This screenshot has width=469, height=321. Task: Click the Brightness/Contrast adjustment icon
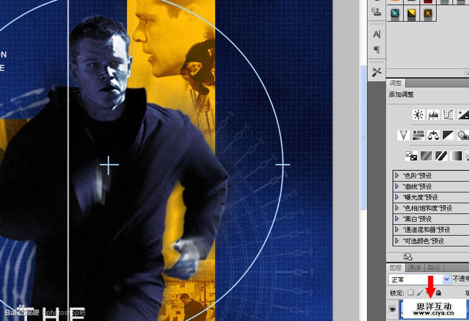click(x=419, y=115)
